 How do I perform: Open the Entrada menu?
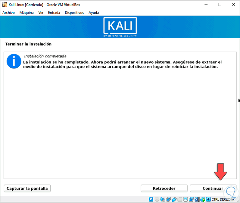tap(54, 13)
